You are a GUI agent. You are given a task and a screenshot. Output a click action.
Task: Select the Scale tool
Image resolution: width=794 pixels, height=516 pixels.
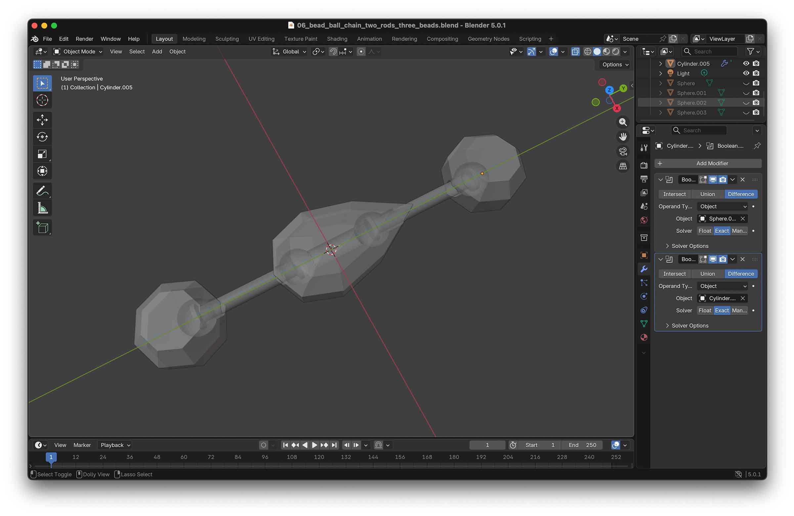[42, 154]
